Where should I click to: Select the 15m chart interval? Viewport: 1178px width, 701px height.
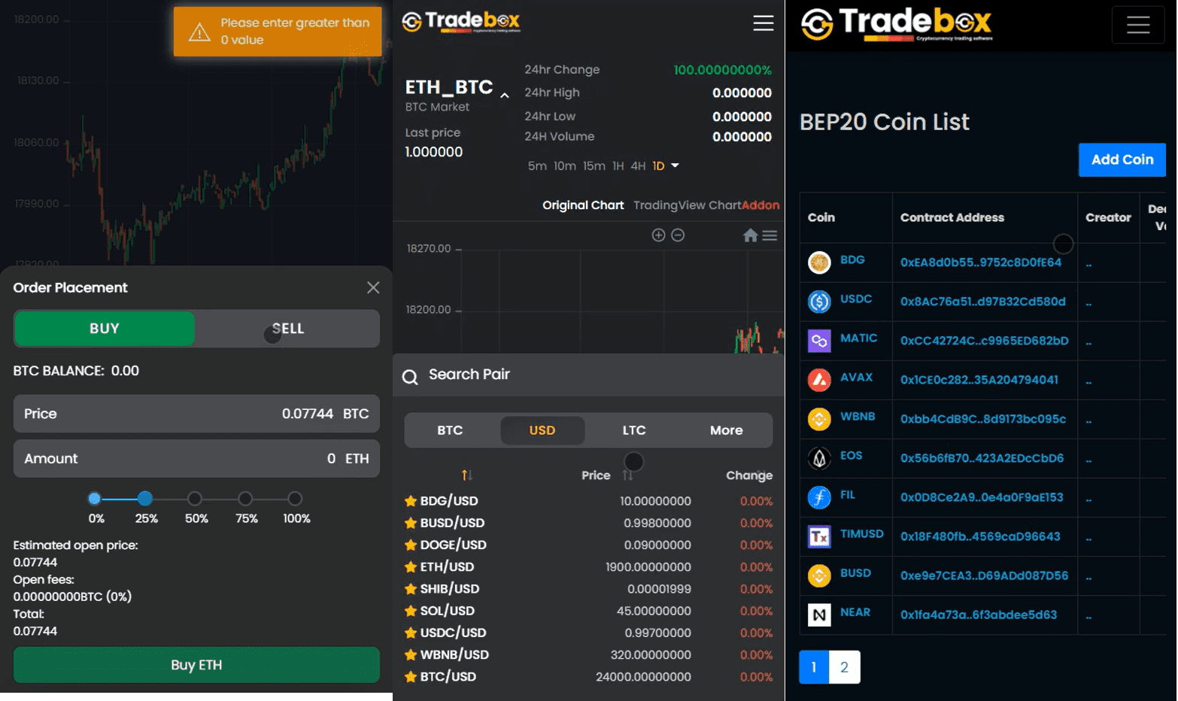(594, 166)
